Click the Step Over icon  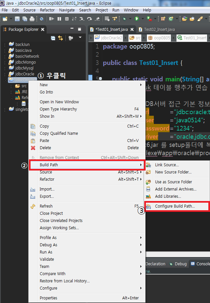tap(89, 19)
